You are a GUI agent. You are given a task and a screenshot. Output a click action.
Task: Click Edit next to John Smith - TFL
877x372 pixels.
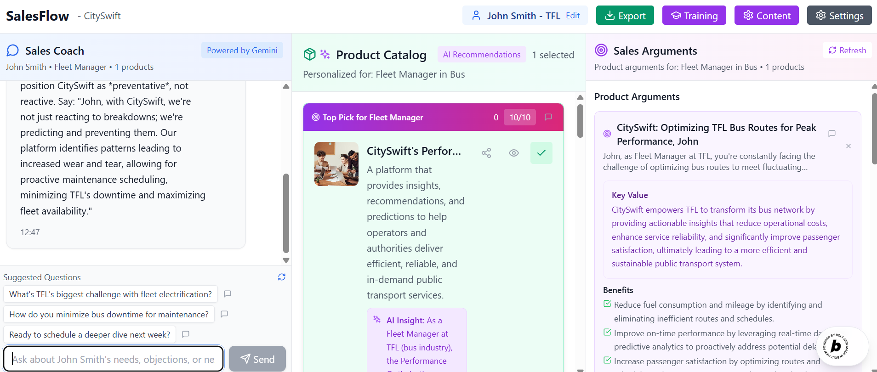(x=573, y=15)
